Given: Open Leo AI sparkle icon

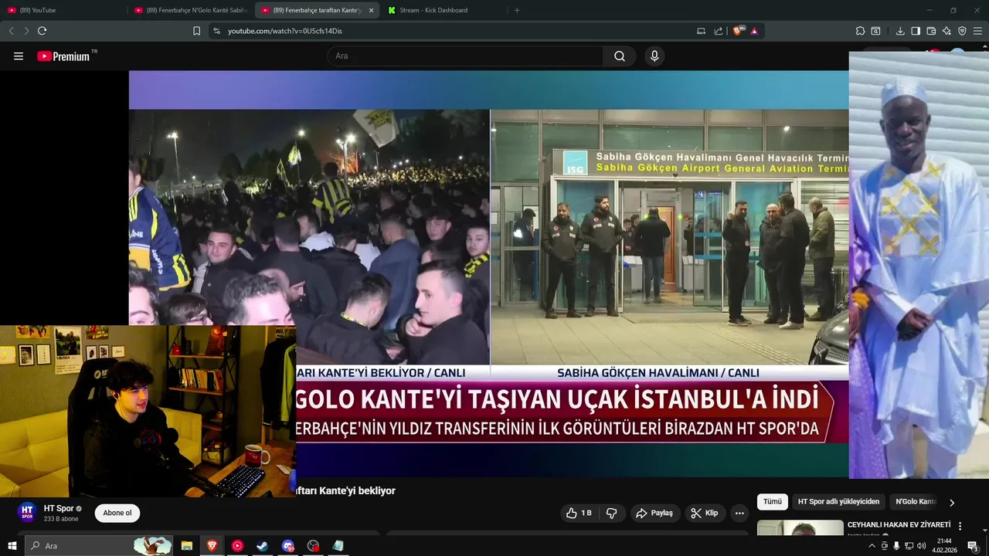Looking at the screenshot, I should pyautogui.click(x=947, y=31).
